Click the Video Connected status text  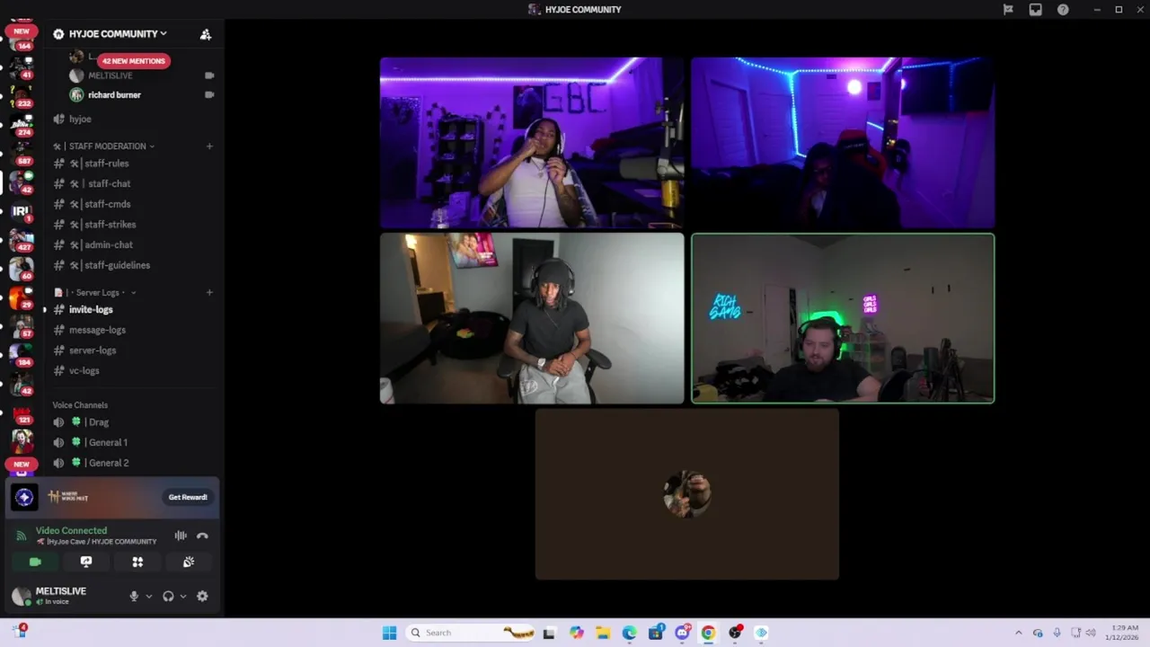pos(71,530)
